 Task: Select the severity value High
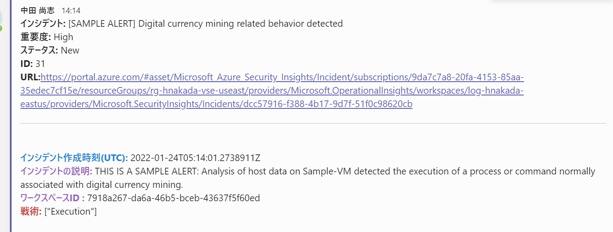63,37
